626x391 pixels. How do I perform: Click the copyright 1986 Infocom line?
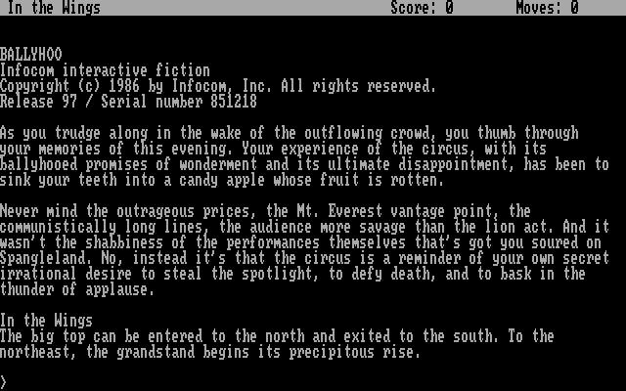click(217, 86)
